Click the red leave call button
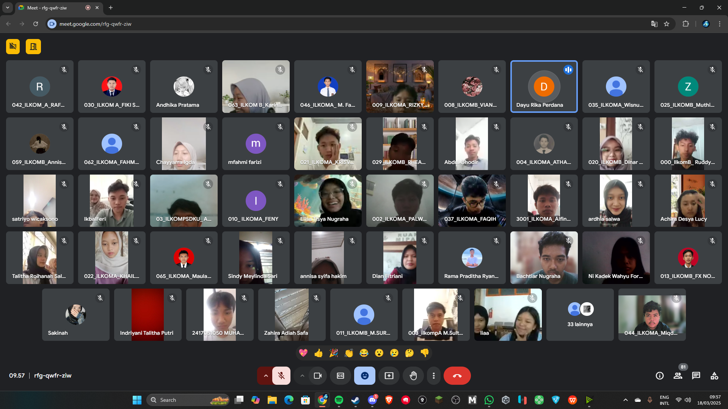Image resolution: width=728 pixels, height=409 pixels. coord(457,376)
